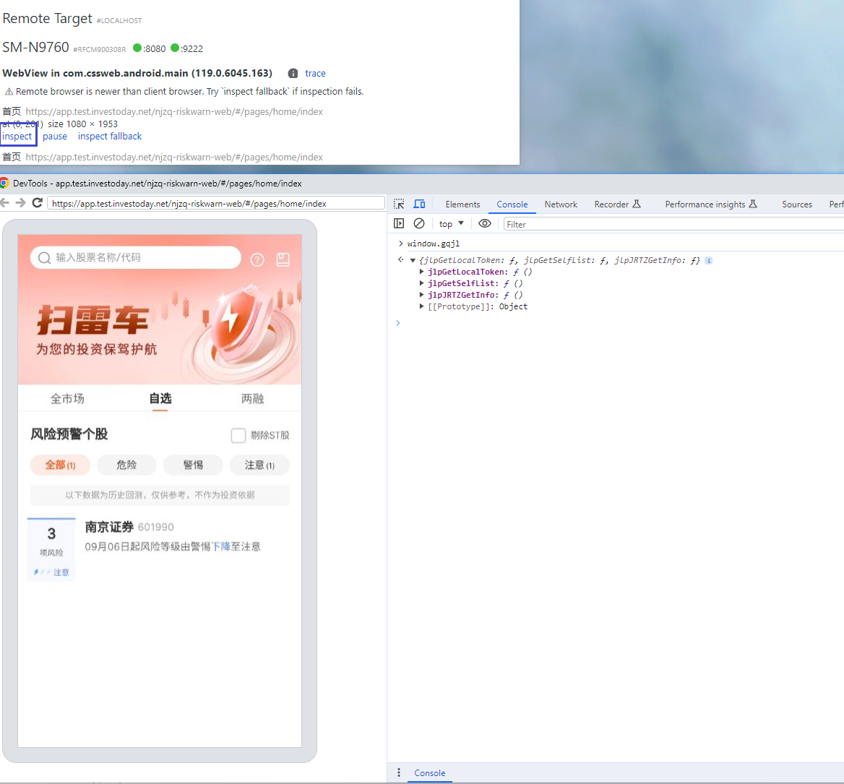This screenshot has width=844, height=784.
Task: Switch to the Network tab
Action: point(561,204)
